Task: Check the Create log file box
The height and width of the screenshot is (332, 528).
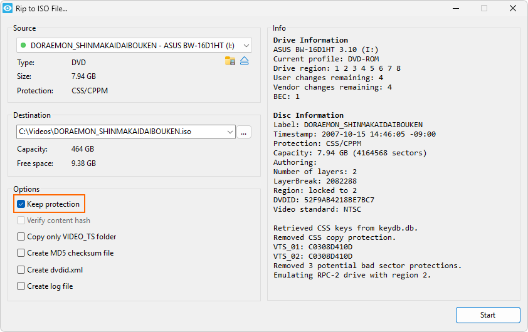Action: (x=21, y=286)
